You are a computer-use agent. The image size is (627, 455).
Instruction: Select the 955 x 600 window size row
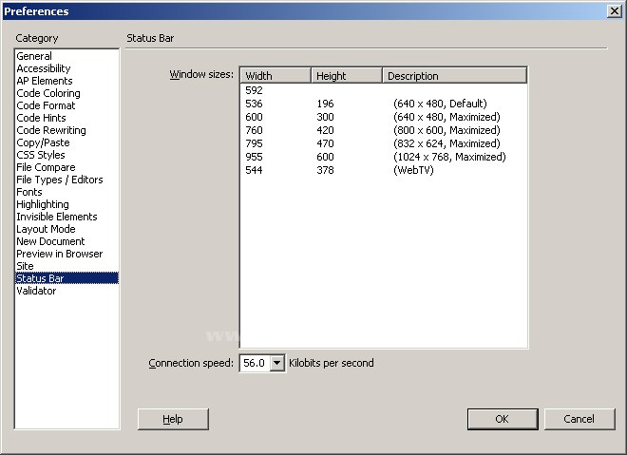pos(380,157)
